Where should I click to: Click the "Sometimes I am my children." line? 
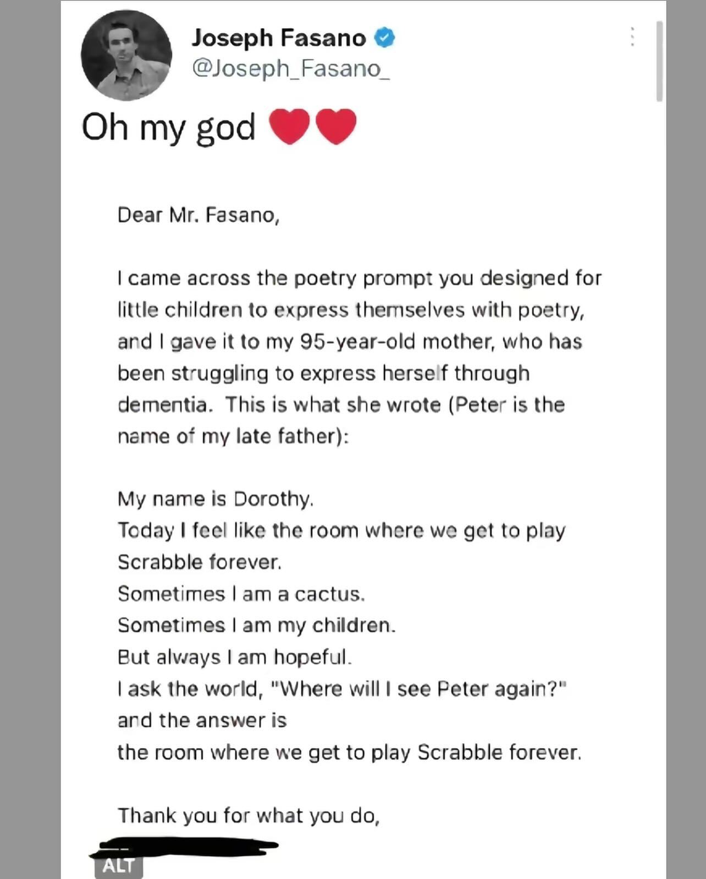(x=256, y=625)
